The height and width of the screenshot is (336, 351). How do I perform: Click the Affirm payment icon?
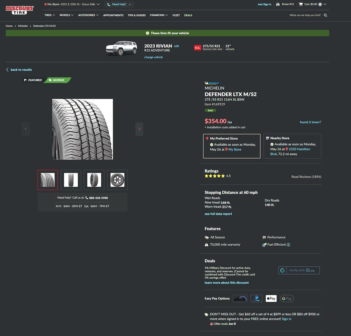(x=240, y=299)
